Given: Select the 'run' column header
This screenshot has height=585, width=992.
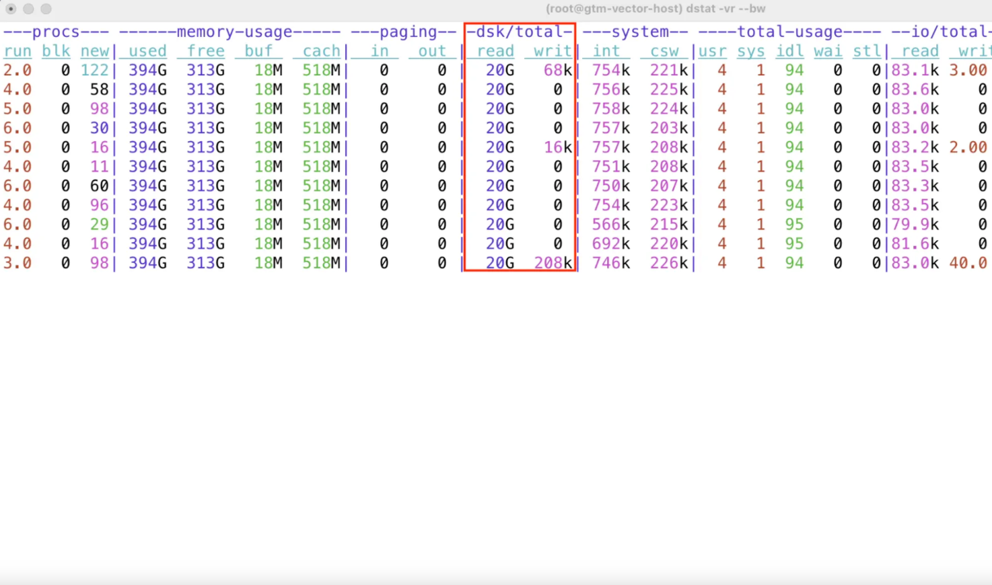Looking at the screenshot, I should (x=17, y=51).
